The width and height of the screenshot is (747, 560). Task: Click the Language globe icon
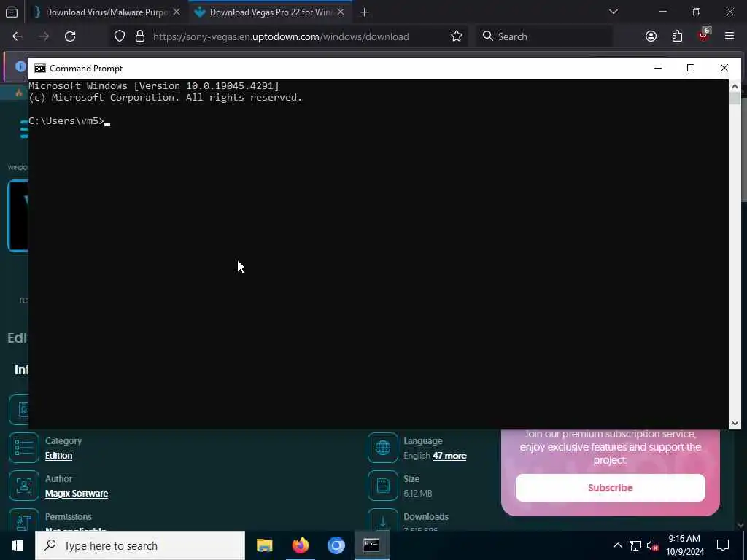[382, 448]
